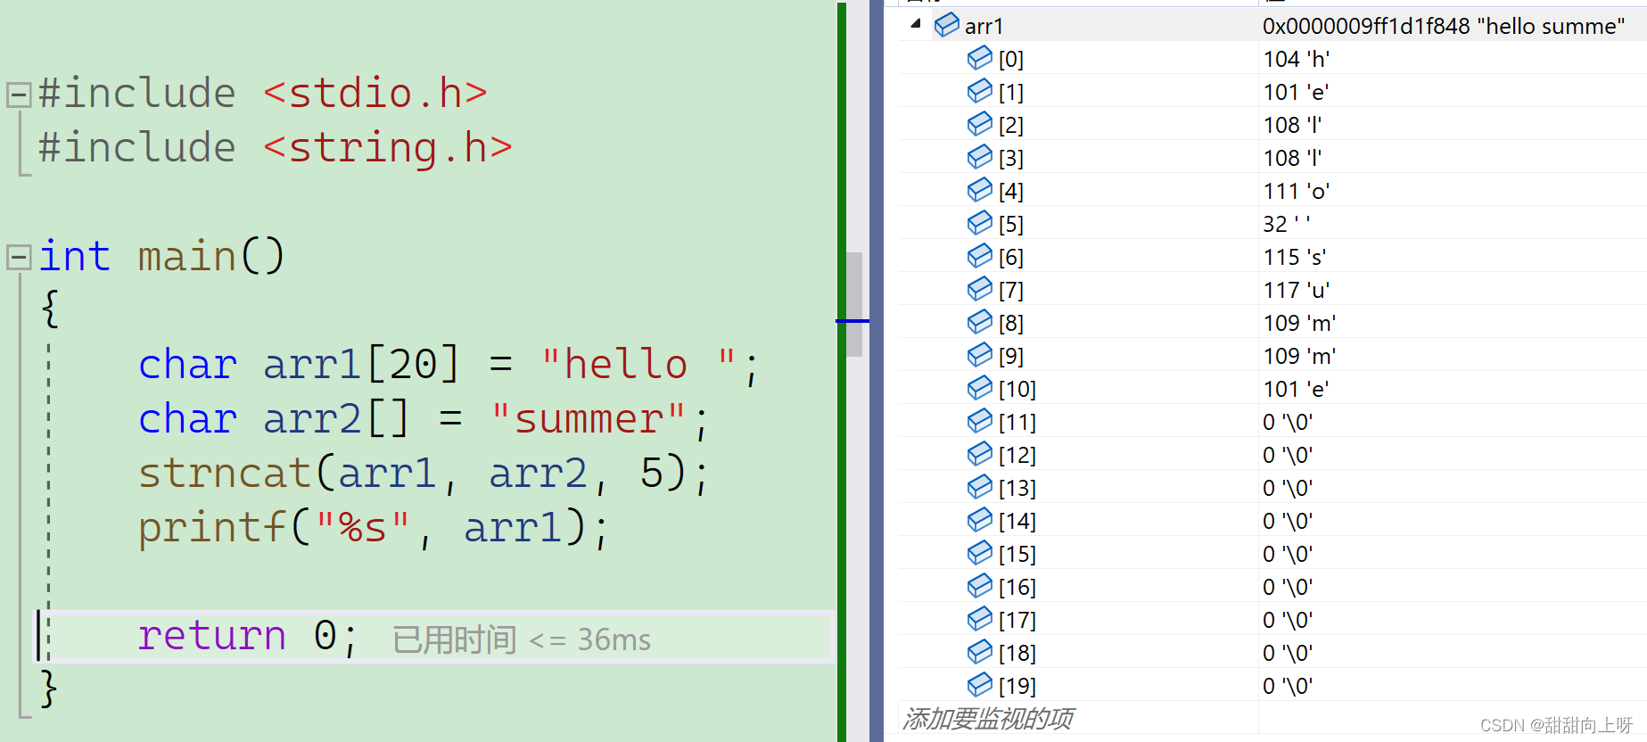Click the arr1 variable cube icon
Screen dimensions: 1647x742
click(x=946, y=25)
